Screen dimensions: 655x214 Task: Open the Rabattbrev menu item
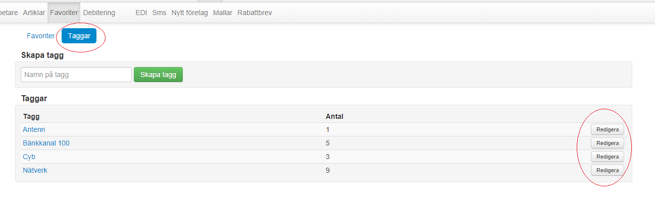click(255, 13)
